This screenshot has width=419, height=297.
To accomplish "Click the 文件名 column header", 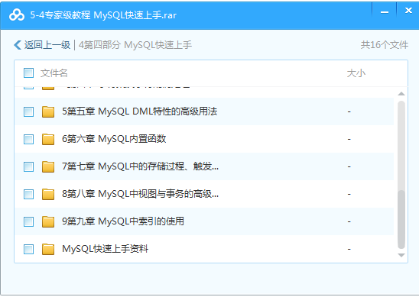I will point(54,73).
